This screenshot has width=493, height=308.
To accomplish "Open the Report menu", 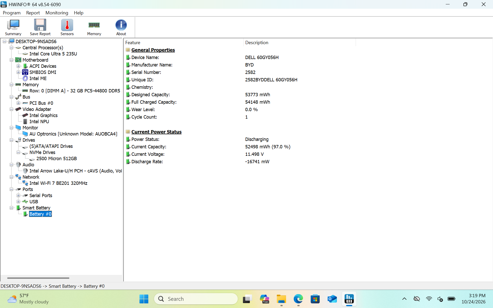I will click(x=33, y=13).
